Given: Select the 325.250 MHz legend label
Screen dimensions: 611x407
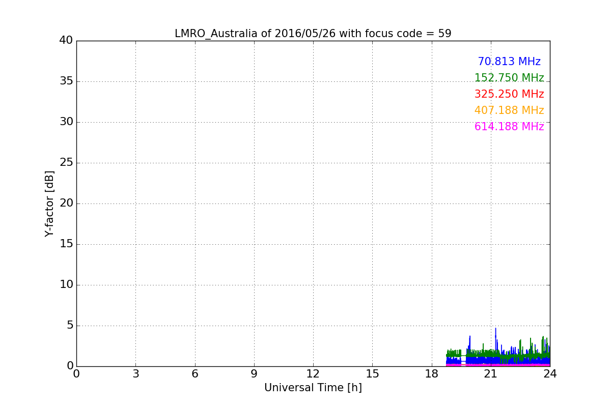Looking at the screenshot, I should pyautogui.click(x=509, y=94).
